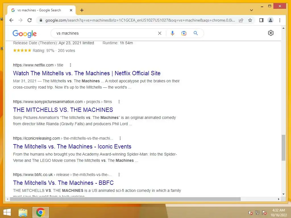The width and height of the screenshot is (291, 218).
Task: Open the tab search chevron
Action: (x=251, y=10)
